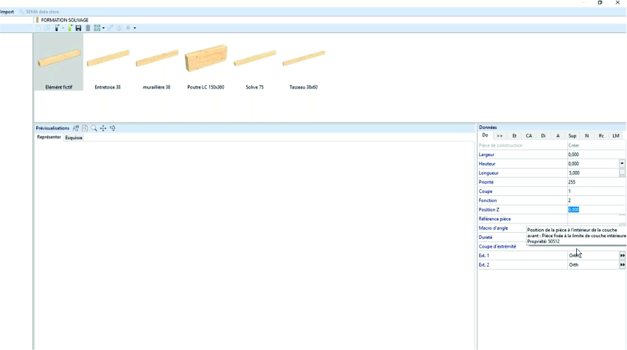Click the >> tab in Données panel

coord(500,136)
